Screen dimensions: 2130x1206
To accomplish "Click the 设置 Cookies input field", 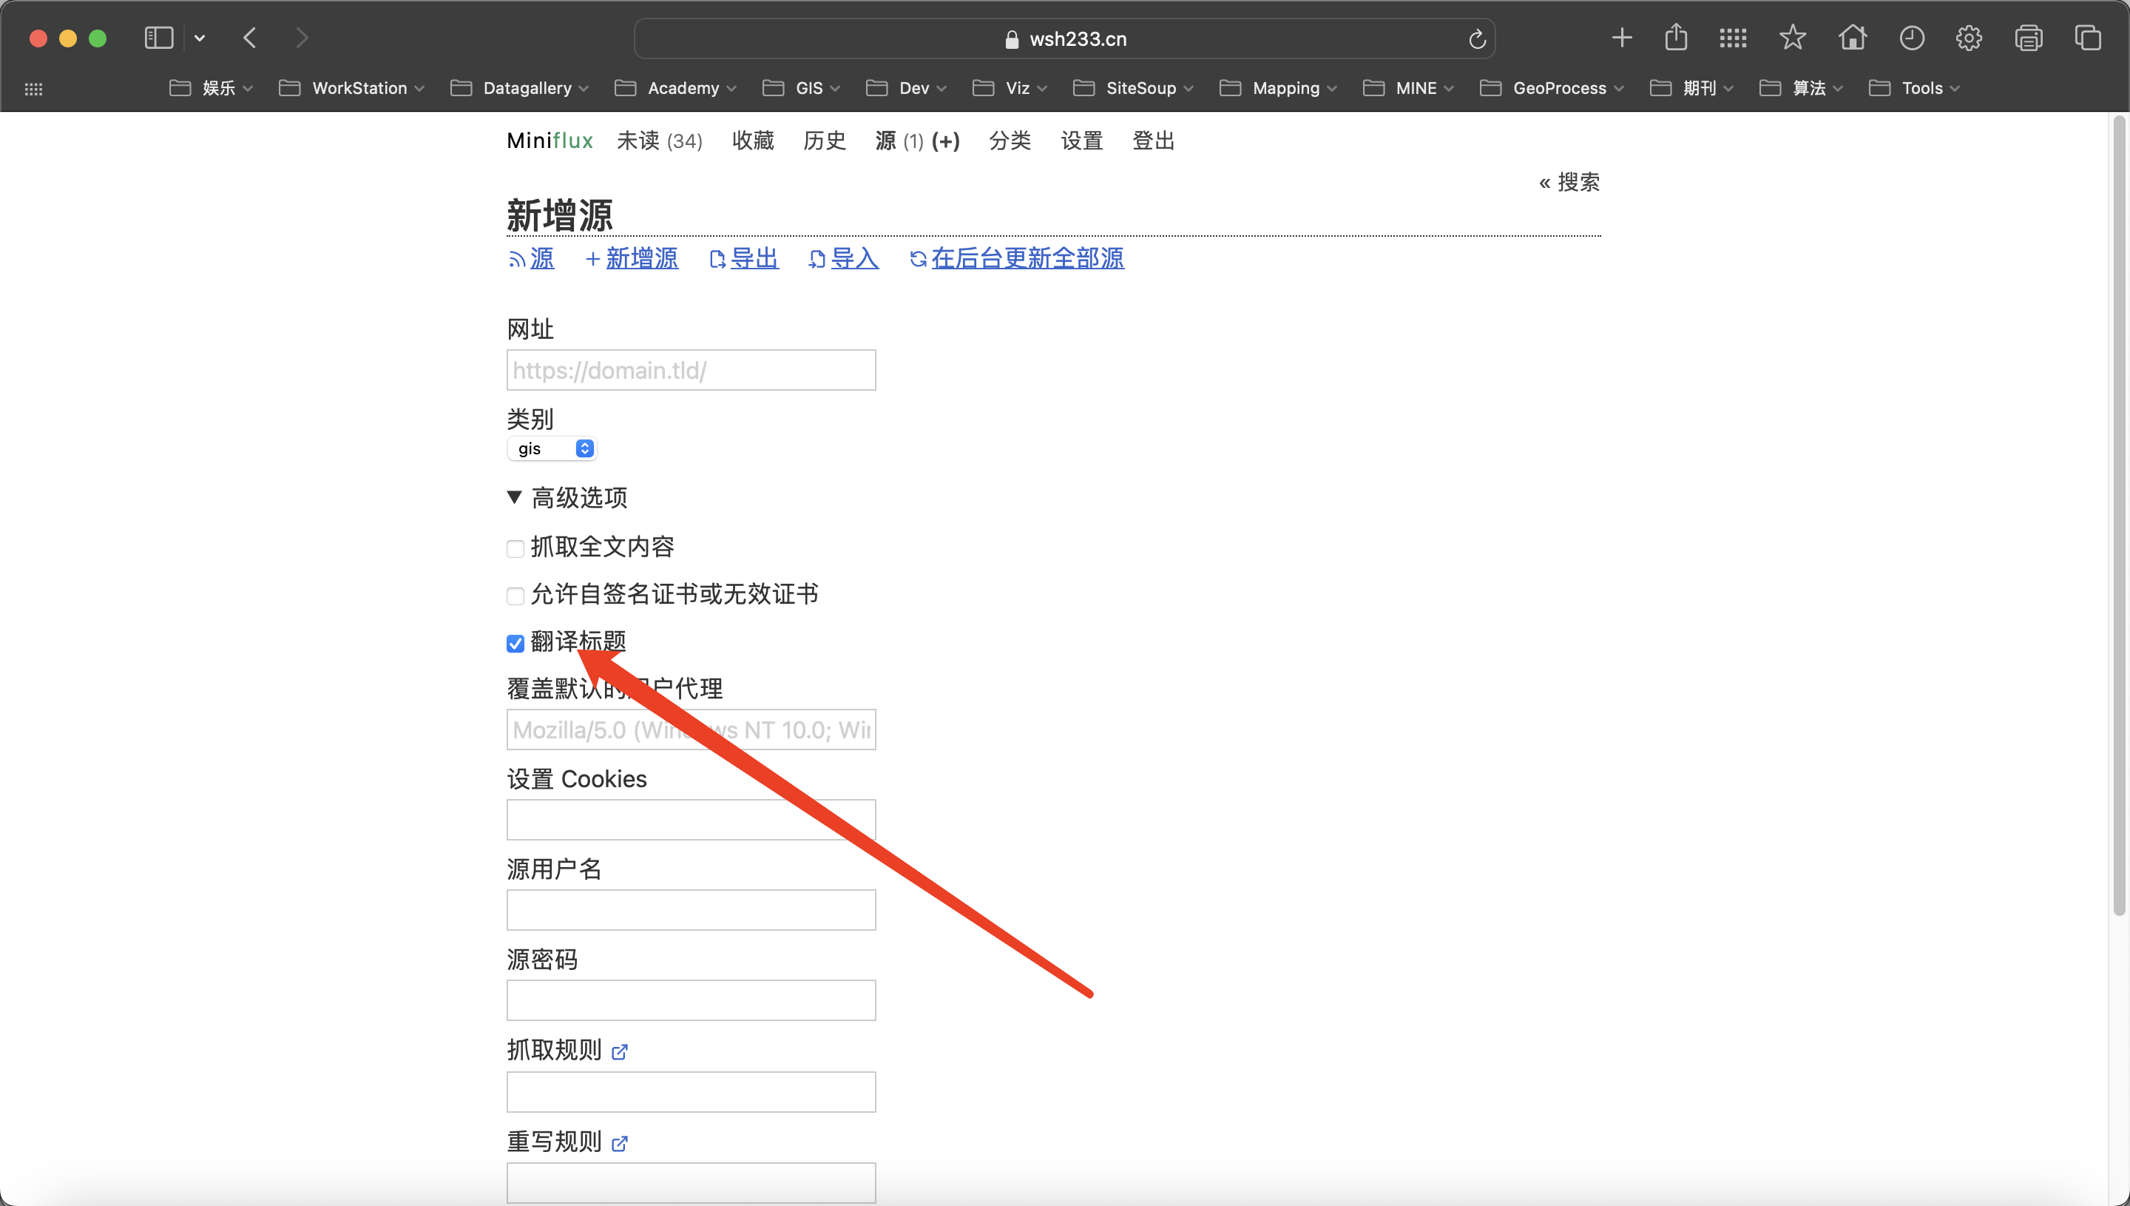I will click(692, 820).
